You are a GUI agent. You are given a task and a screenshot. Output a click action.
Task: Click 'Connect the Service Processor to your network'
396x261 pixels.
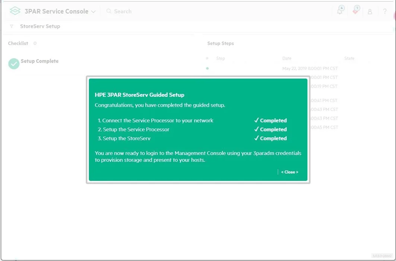(158, 120)
